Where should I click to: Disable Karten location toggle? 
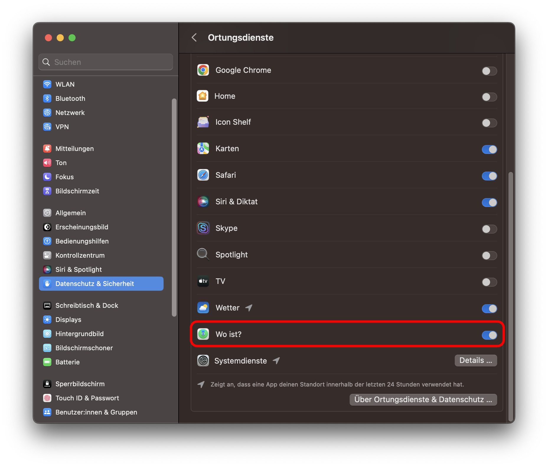tap(489, 149)
